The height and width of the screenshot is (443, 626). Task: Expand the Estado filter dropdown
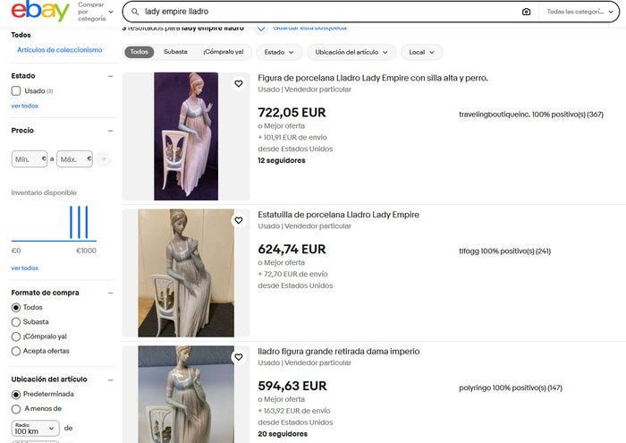(279, 52)
